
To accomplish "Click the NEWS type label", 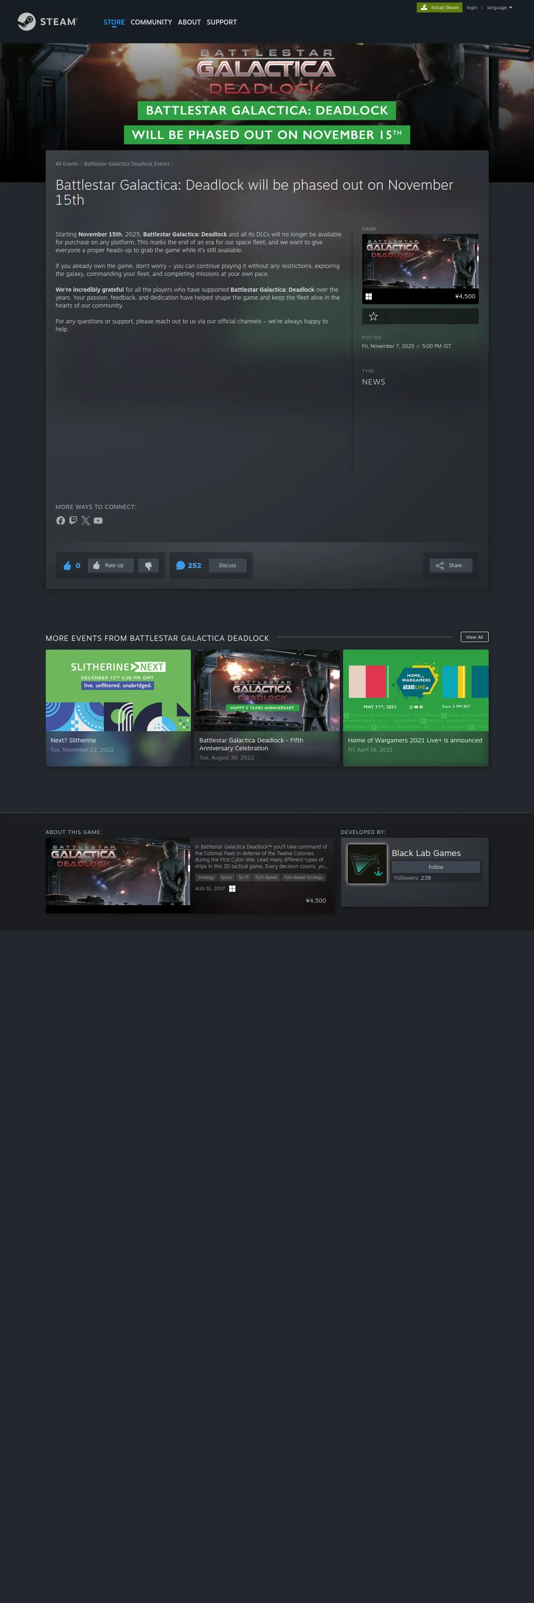I will pos(373,382).
